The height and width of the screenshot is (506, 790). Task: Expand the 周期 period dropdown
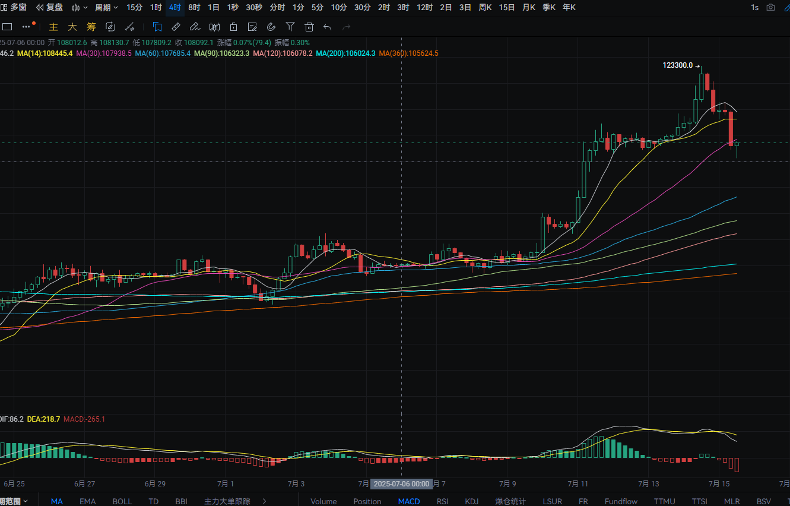click(106, 7)
